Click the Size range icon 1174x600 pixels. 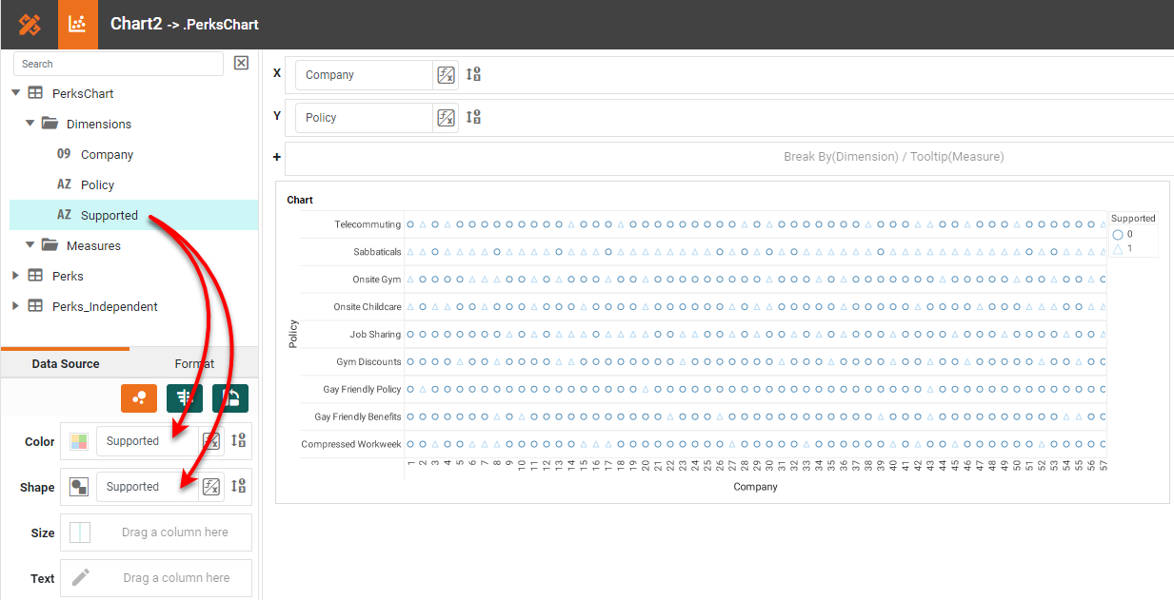tap(80, 532)
